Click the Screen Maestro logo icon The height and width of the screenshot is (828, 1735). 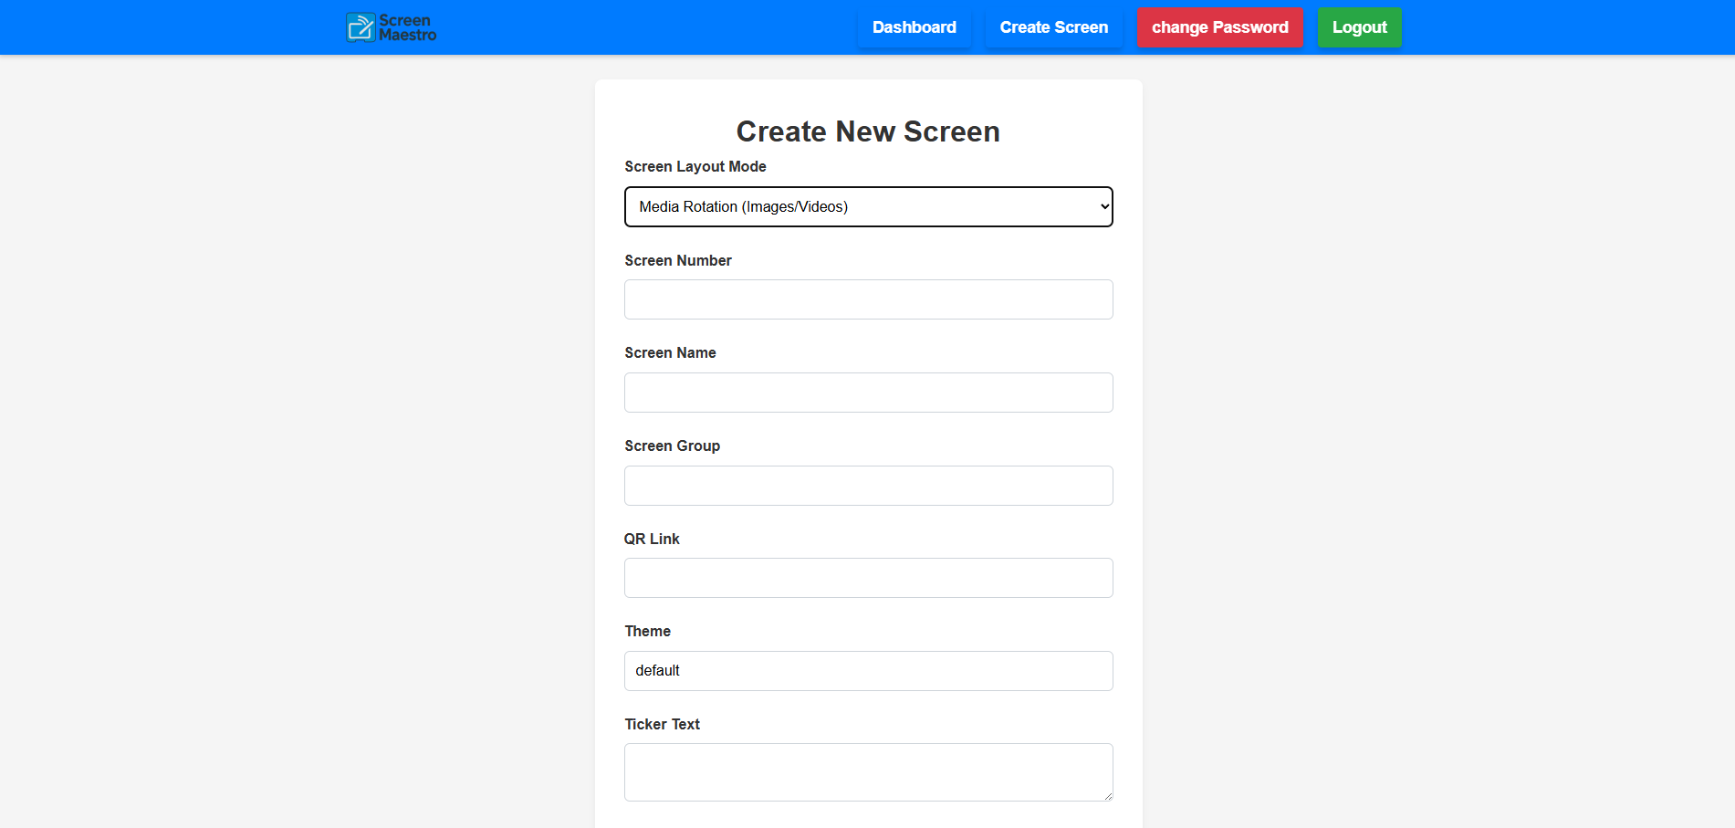(x=361, y=27)
